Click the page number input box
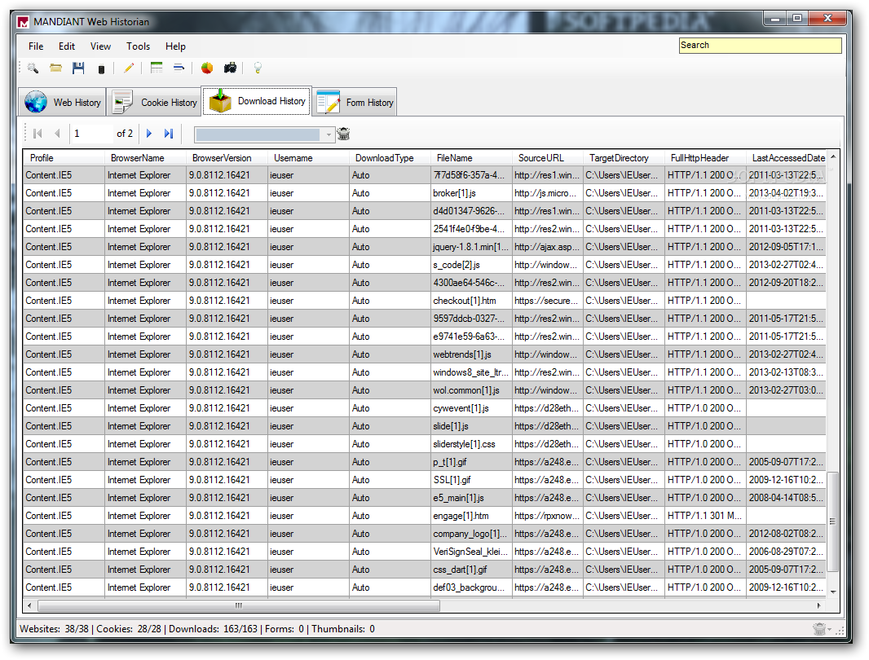This screenshot has height=660, width=869. click(x=91, y=134)
